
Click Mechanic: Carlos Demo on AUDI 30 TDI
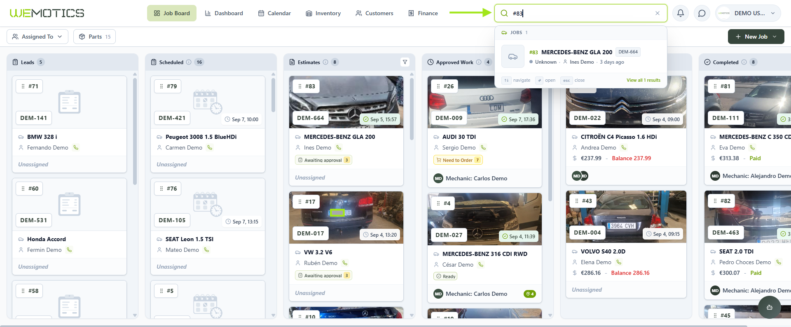476,178
